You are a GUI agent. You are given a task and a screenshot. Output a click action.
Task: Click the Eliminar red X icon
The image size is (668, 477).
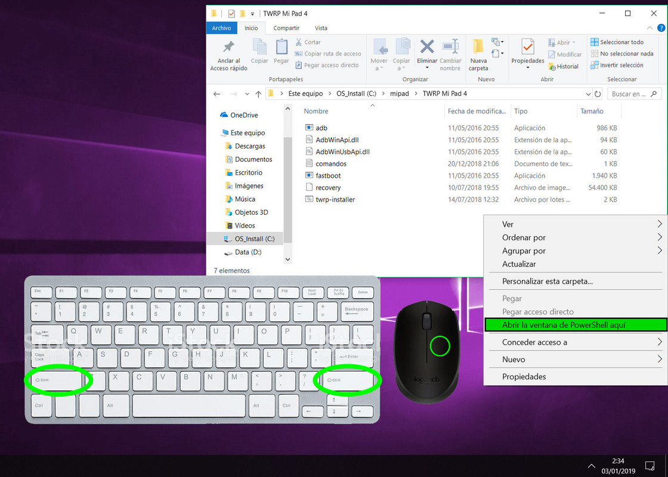(x=427, y=47)
